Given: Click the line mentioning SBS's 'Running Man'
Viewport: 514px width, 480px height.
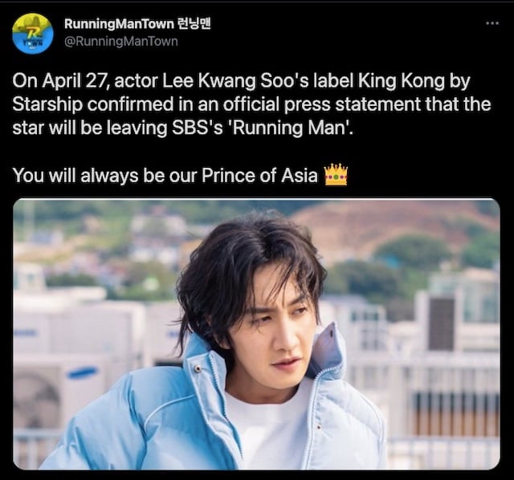Looking at the screenshot, I should pos(183,128).
